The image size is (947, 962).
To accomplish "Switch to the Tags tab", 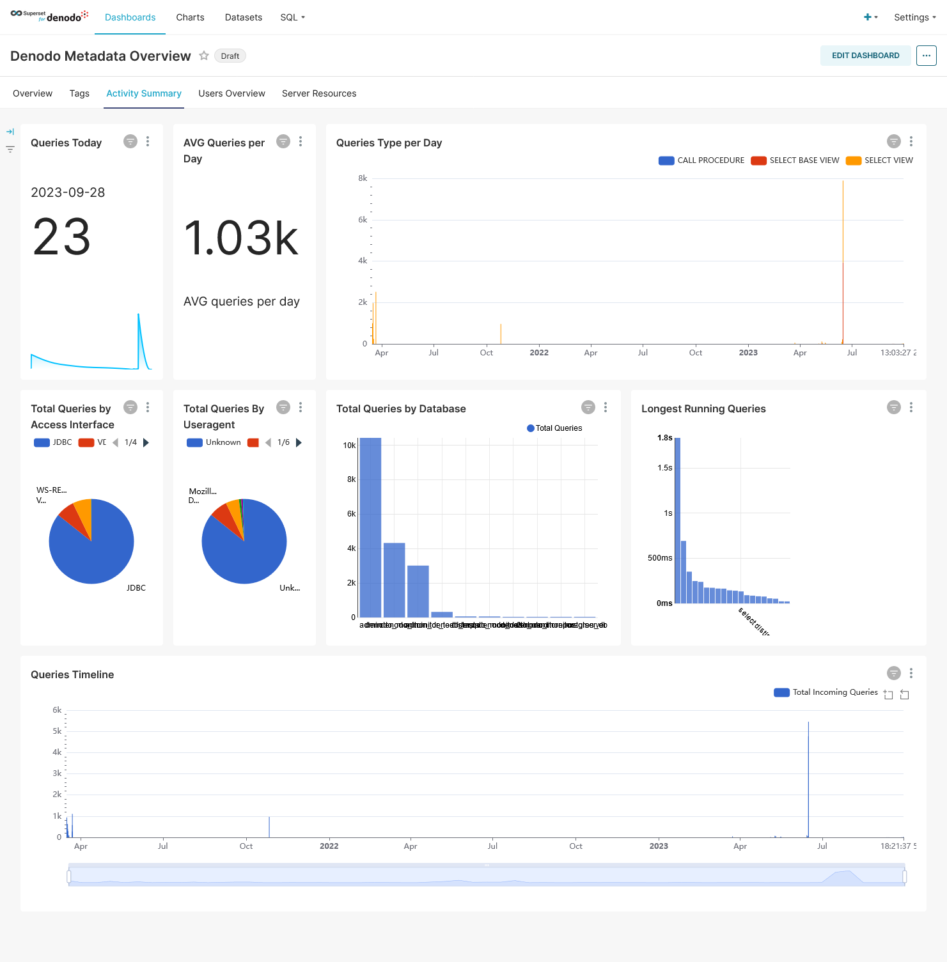I will [x=79, y=93].
